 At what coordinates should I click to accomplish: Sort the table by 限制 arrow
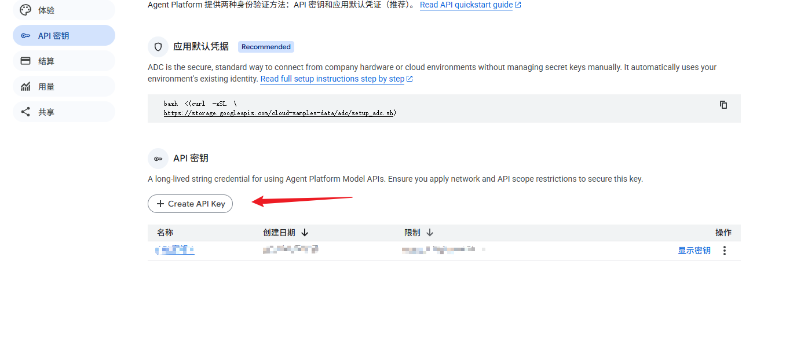pos(430,233)
